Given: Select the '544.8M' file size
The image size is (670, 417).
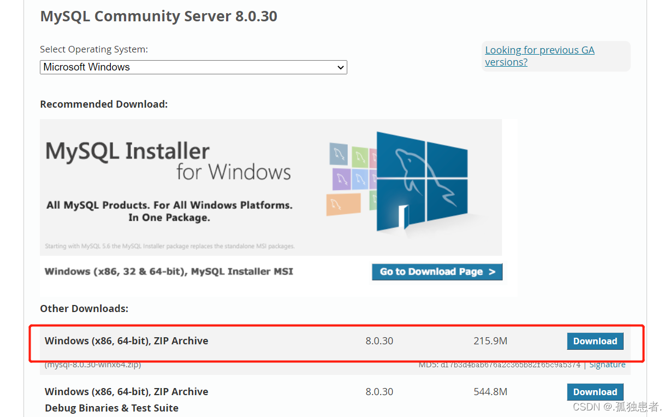Looking at the screenshot, I should coord(490,392).
